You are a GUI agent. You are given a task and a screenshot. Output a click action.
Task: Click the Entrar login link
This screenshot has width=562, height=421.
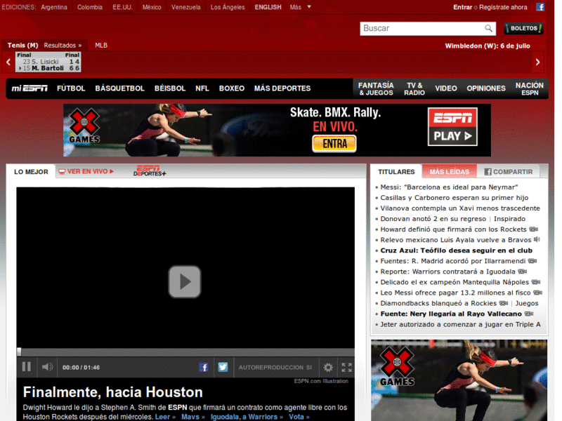462,7
